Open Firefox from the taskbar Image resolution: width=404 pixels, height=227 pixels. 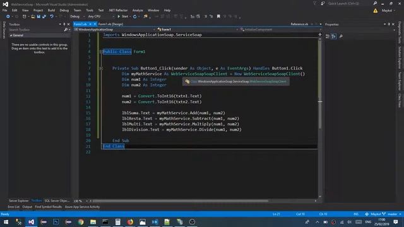point(130,222)
